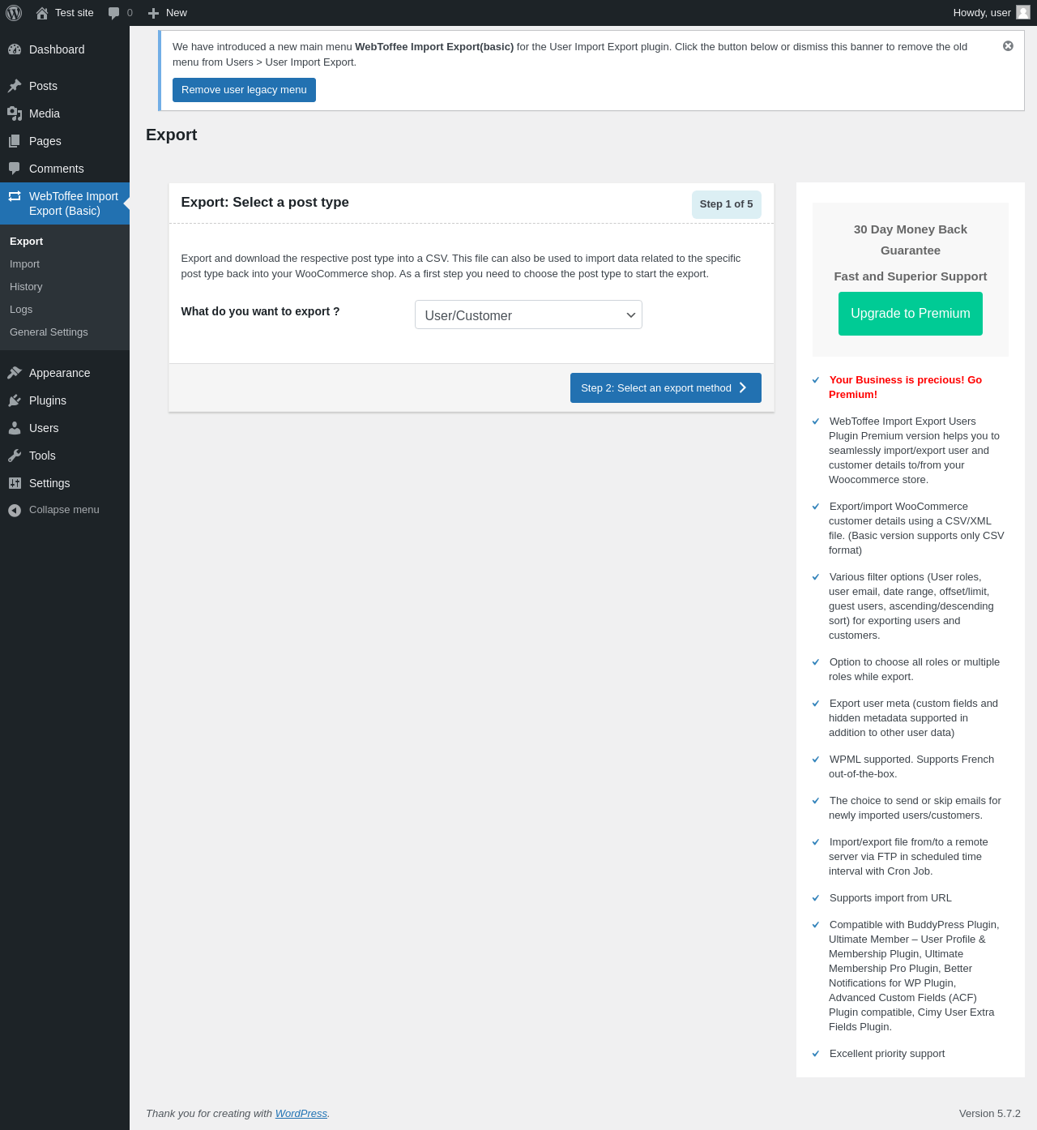The width and height of the screenshot is (1037, 1130).
Task: Click the Step 1 of 5 badge
Action: (x=727, y=204)
